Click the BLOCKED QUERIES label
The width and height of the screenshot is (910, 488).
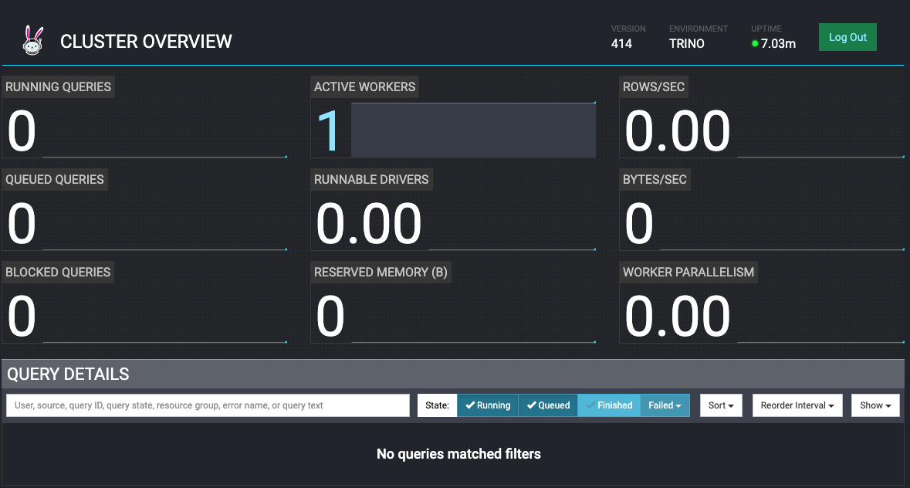58,272
